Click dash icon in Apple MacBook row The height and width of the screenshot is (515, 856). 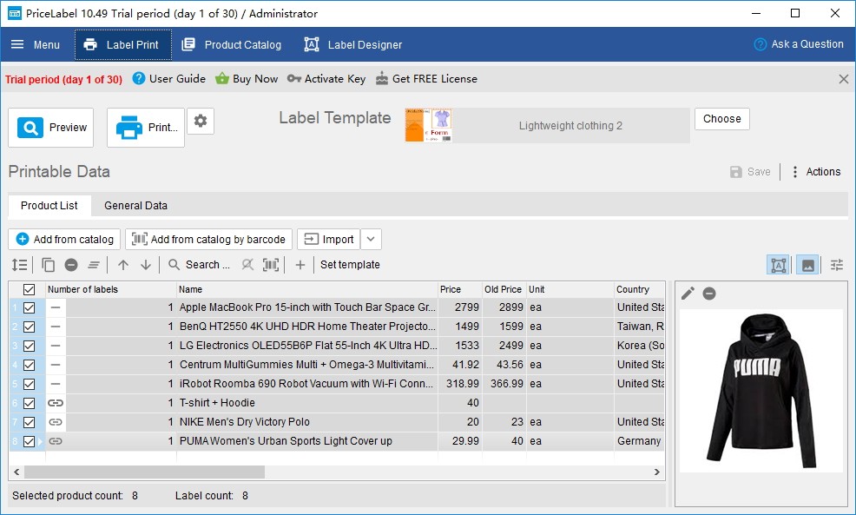pyautogui.click(x=56, y=307)
